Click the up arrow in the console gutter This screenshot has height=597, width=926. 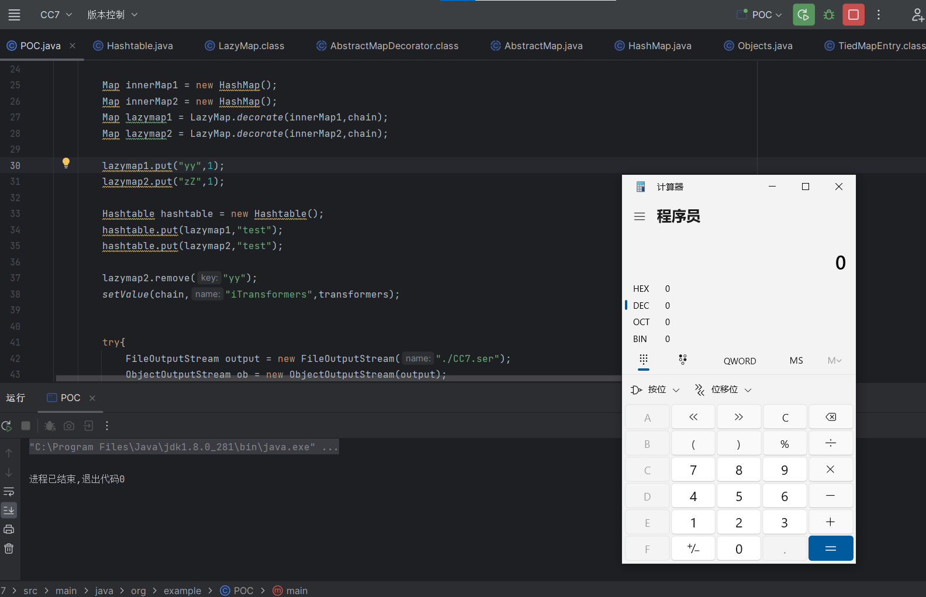(x=9, y=453)
